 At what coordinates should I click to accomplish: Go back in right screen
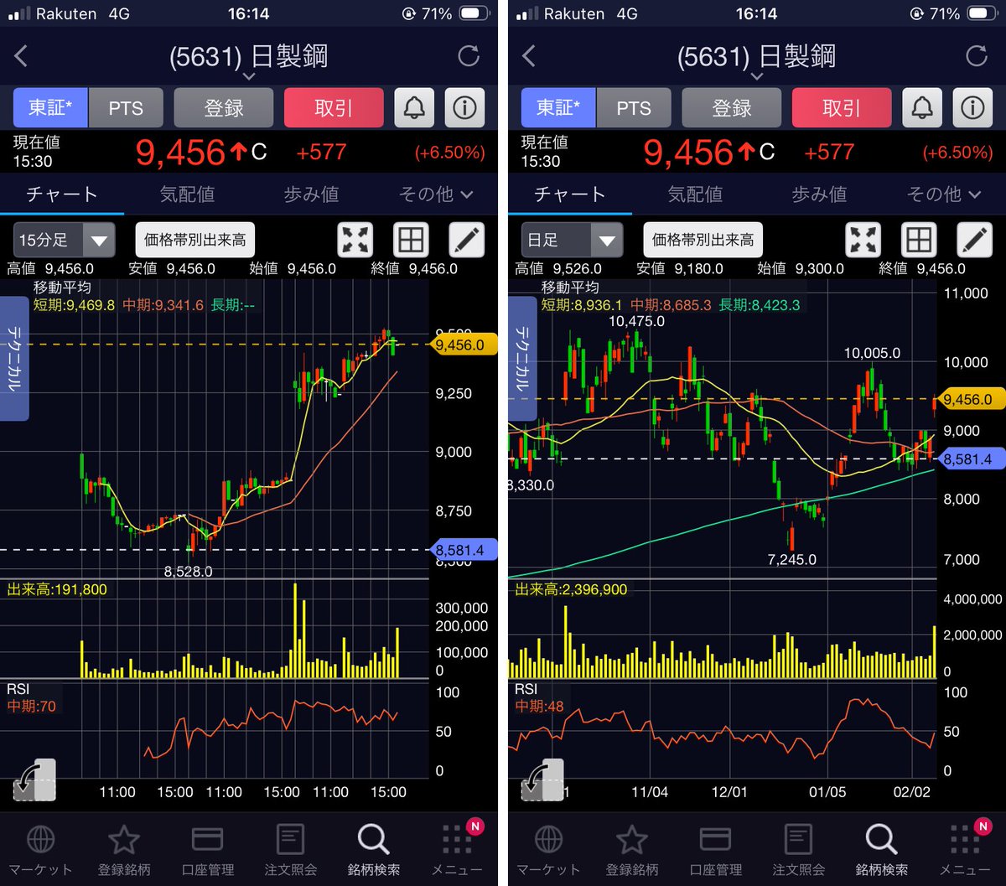coord(528,56)
